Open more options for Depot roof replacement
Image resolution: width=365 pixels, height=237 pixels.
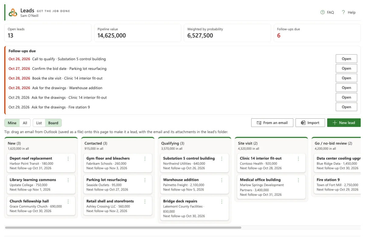click(x=68, y=159)
